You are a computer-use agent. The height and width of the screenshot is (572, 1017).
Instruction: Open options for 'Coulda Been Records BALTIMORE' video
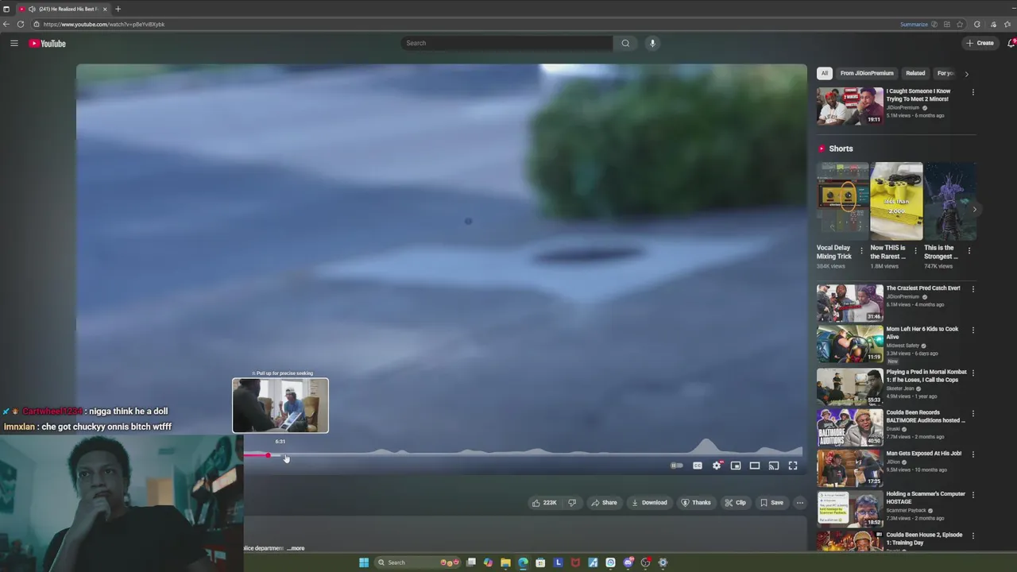click(973, 413)
